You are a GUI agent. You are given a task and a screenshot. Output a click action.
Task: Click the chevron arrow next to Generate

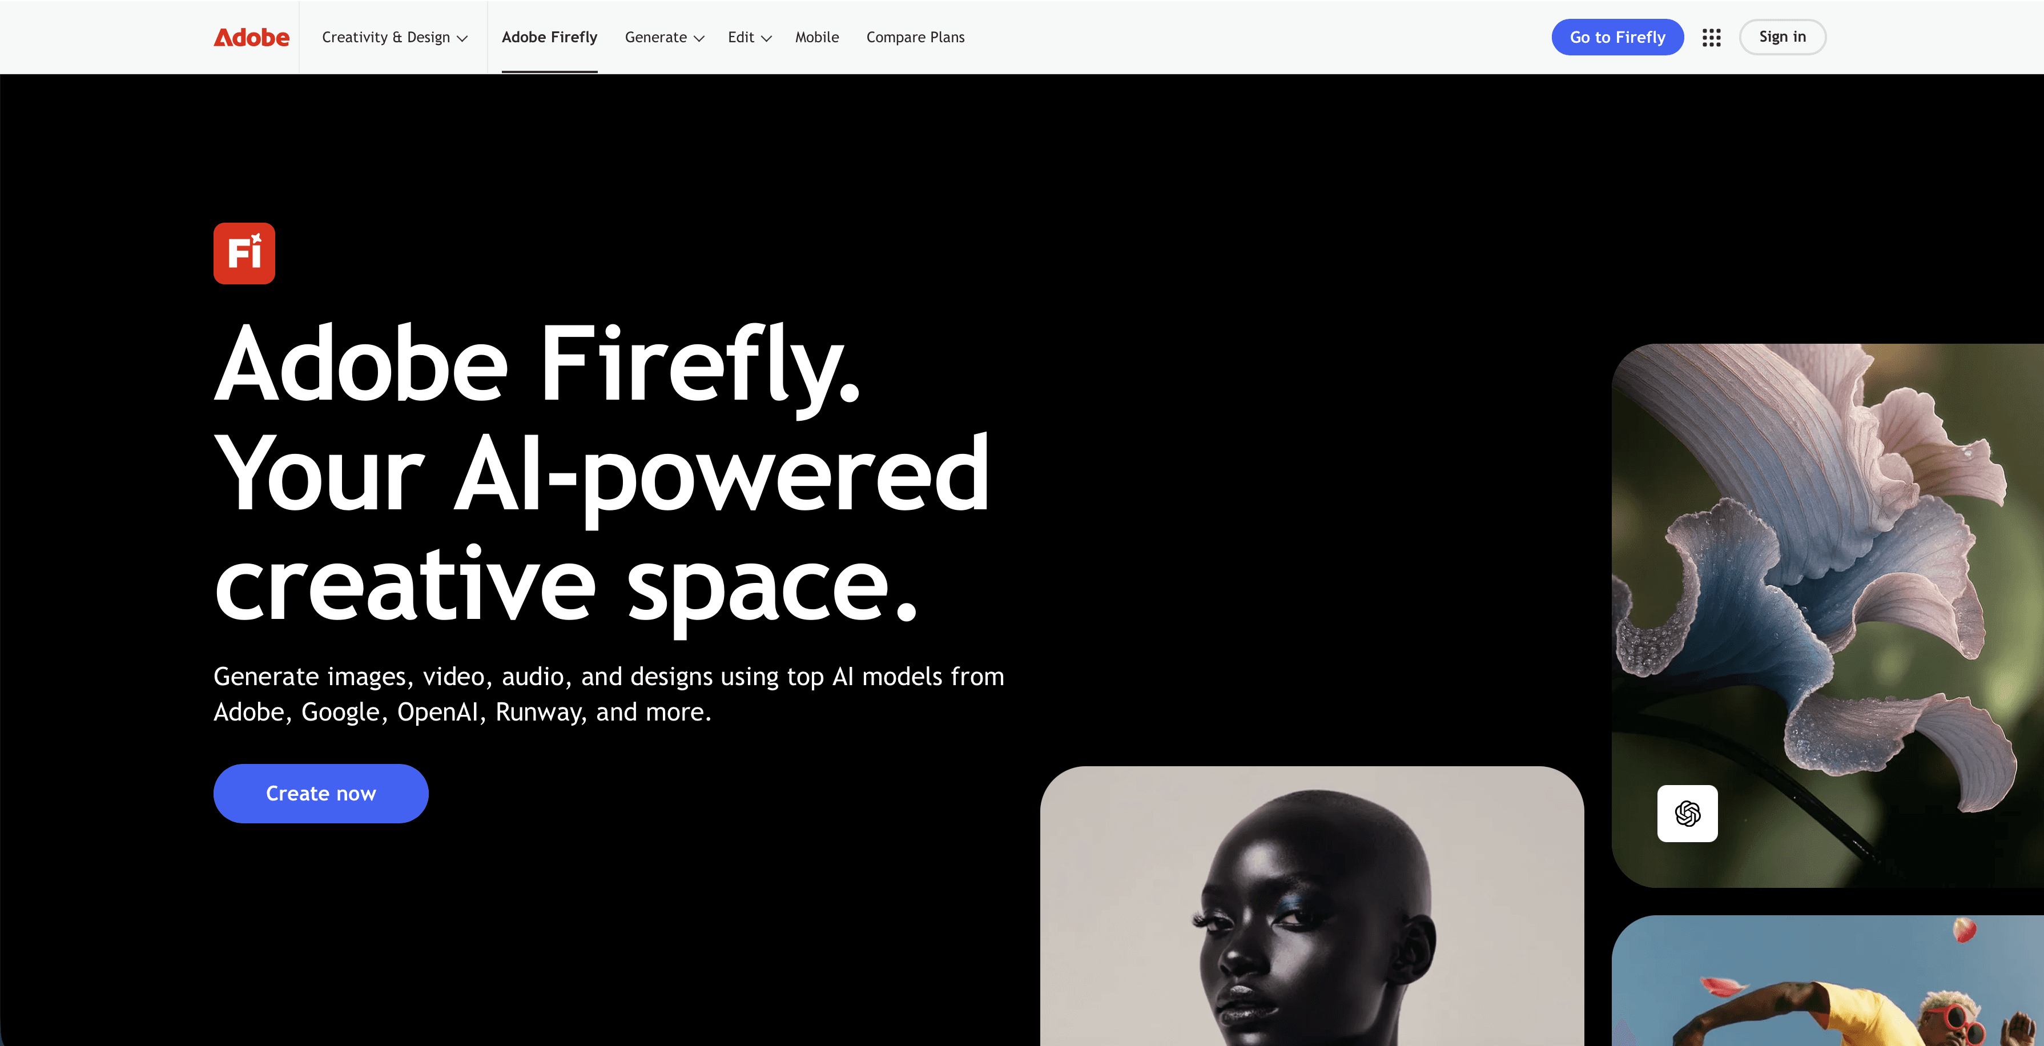coord(699,38)
